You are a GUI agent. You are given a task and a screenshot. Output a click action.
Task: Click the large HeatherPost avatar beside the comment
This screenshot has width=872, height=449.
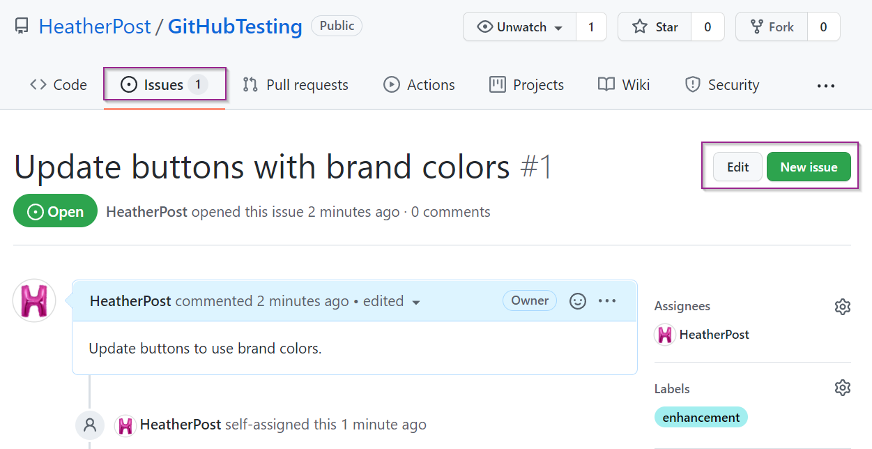34,301
